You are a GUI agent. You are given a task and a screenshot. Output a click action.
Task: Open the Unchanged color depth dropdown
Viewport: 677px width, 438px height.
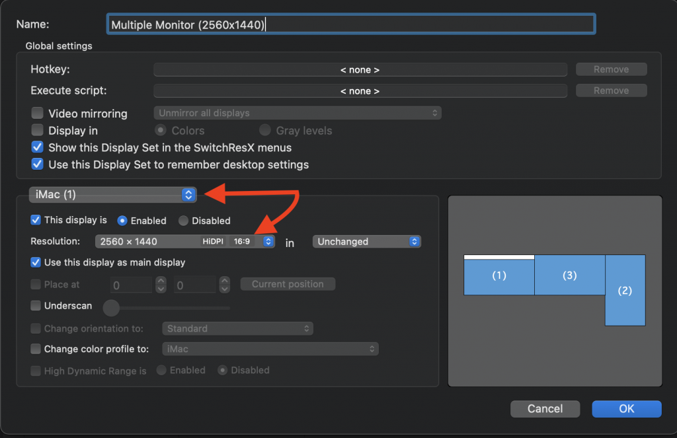click(x=366, y=242)
